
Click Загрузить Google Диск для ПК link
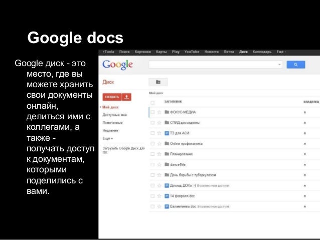tap(123, 150)
